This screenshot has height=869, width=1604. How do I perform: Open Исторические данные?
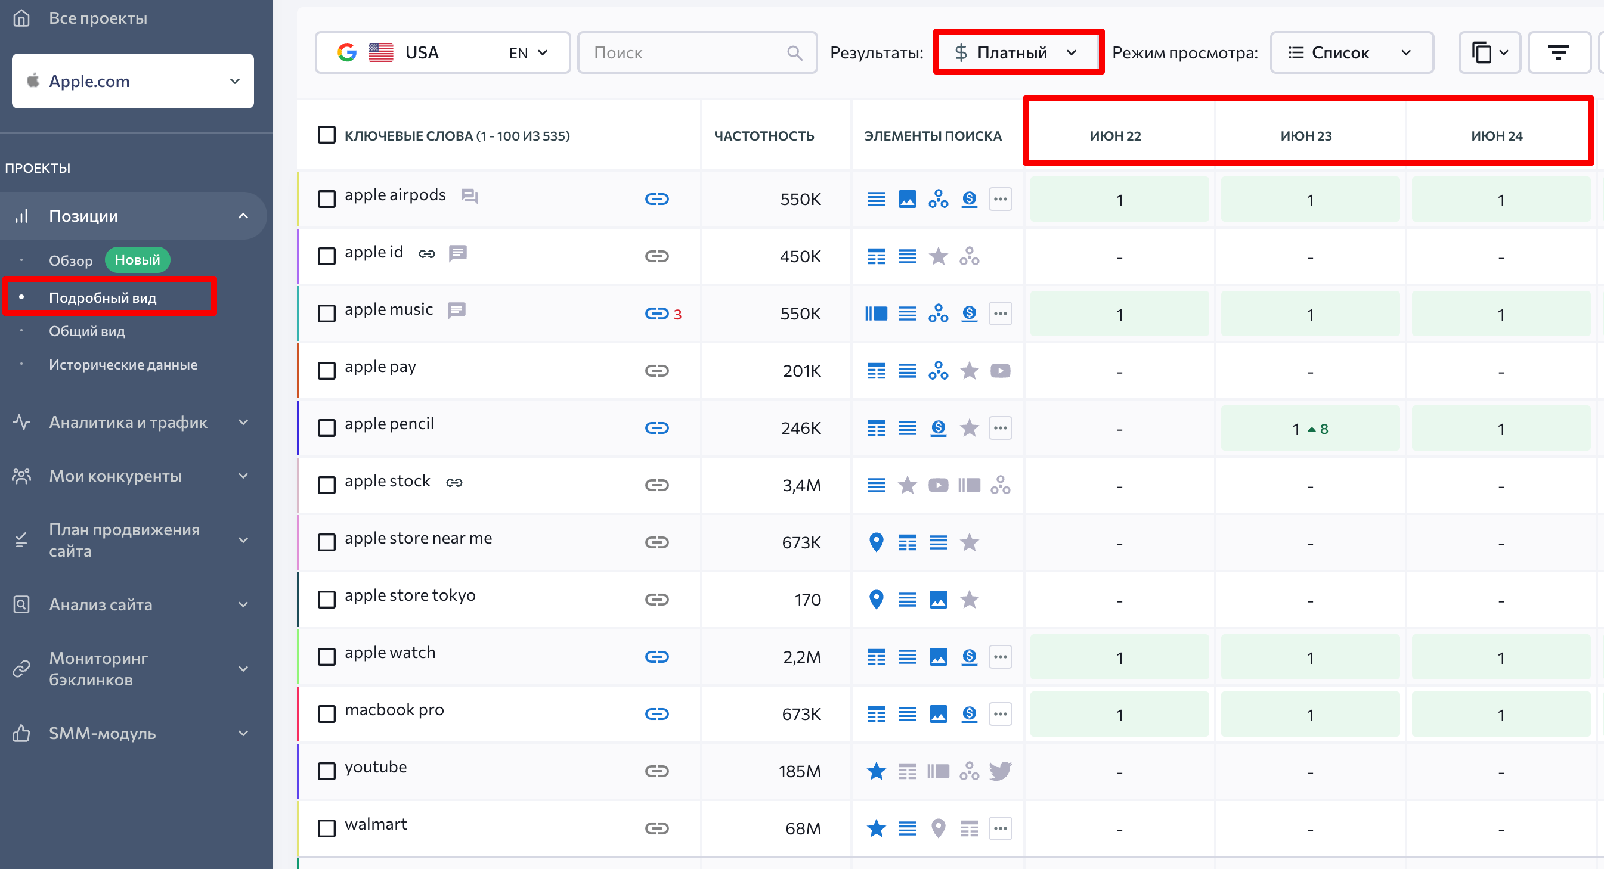coord(123,365)
